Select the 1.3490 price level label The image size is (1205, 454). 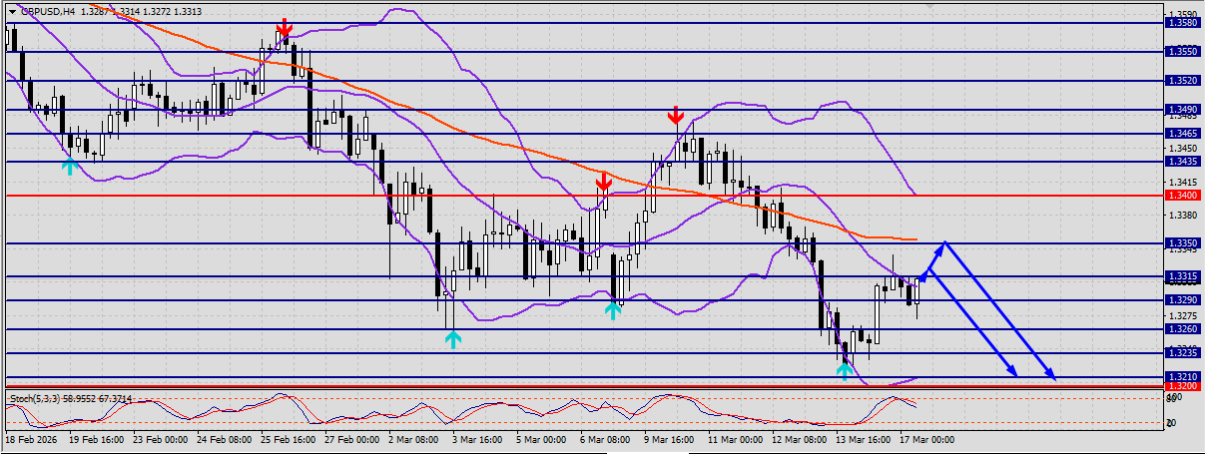click(x=1181, y=110)
